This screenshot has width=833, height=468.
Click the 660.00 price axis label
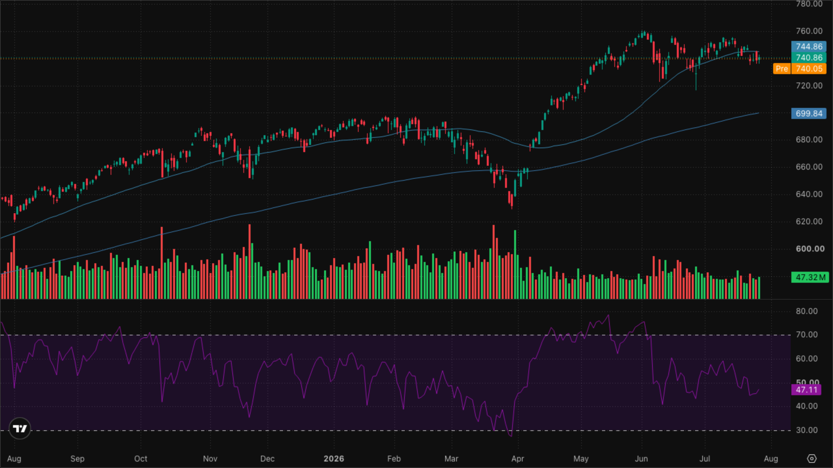pyautogui.click(x=809, y=167)
